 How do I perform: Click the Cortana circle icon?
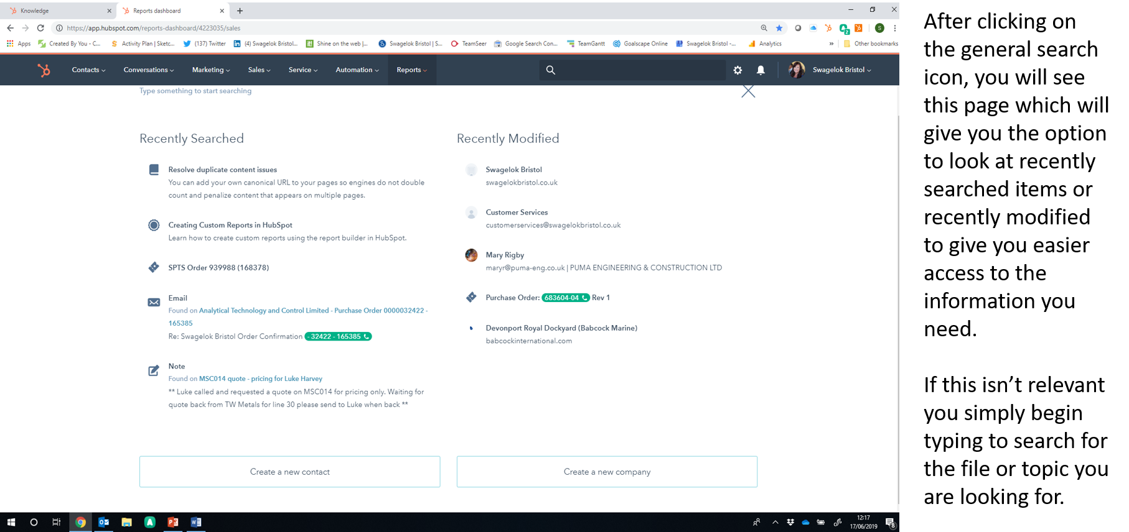pyautogui.click(x=34, y=522)
